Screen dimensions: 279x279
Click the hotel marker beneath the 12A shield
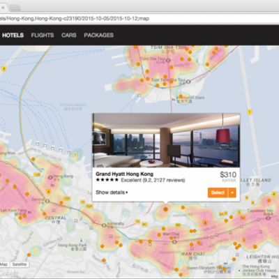click(61, 203)
